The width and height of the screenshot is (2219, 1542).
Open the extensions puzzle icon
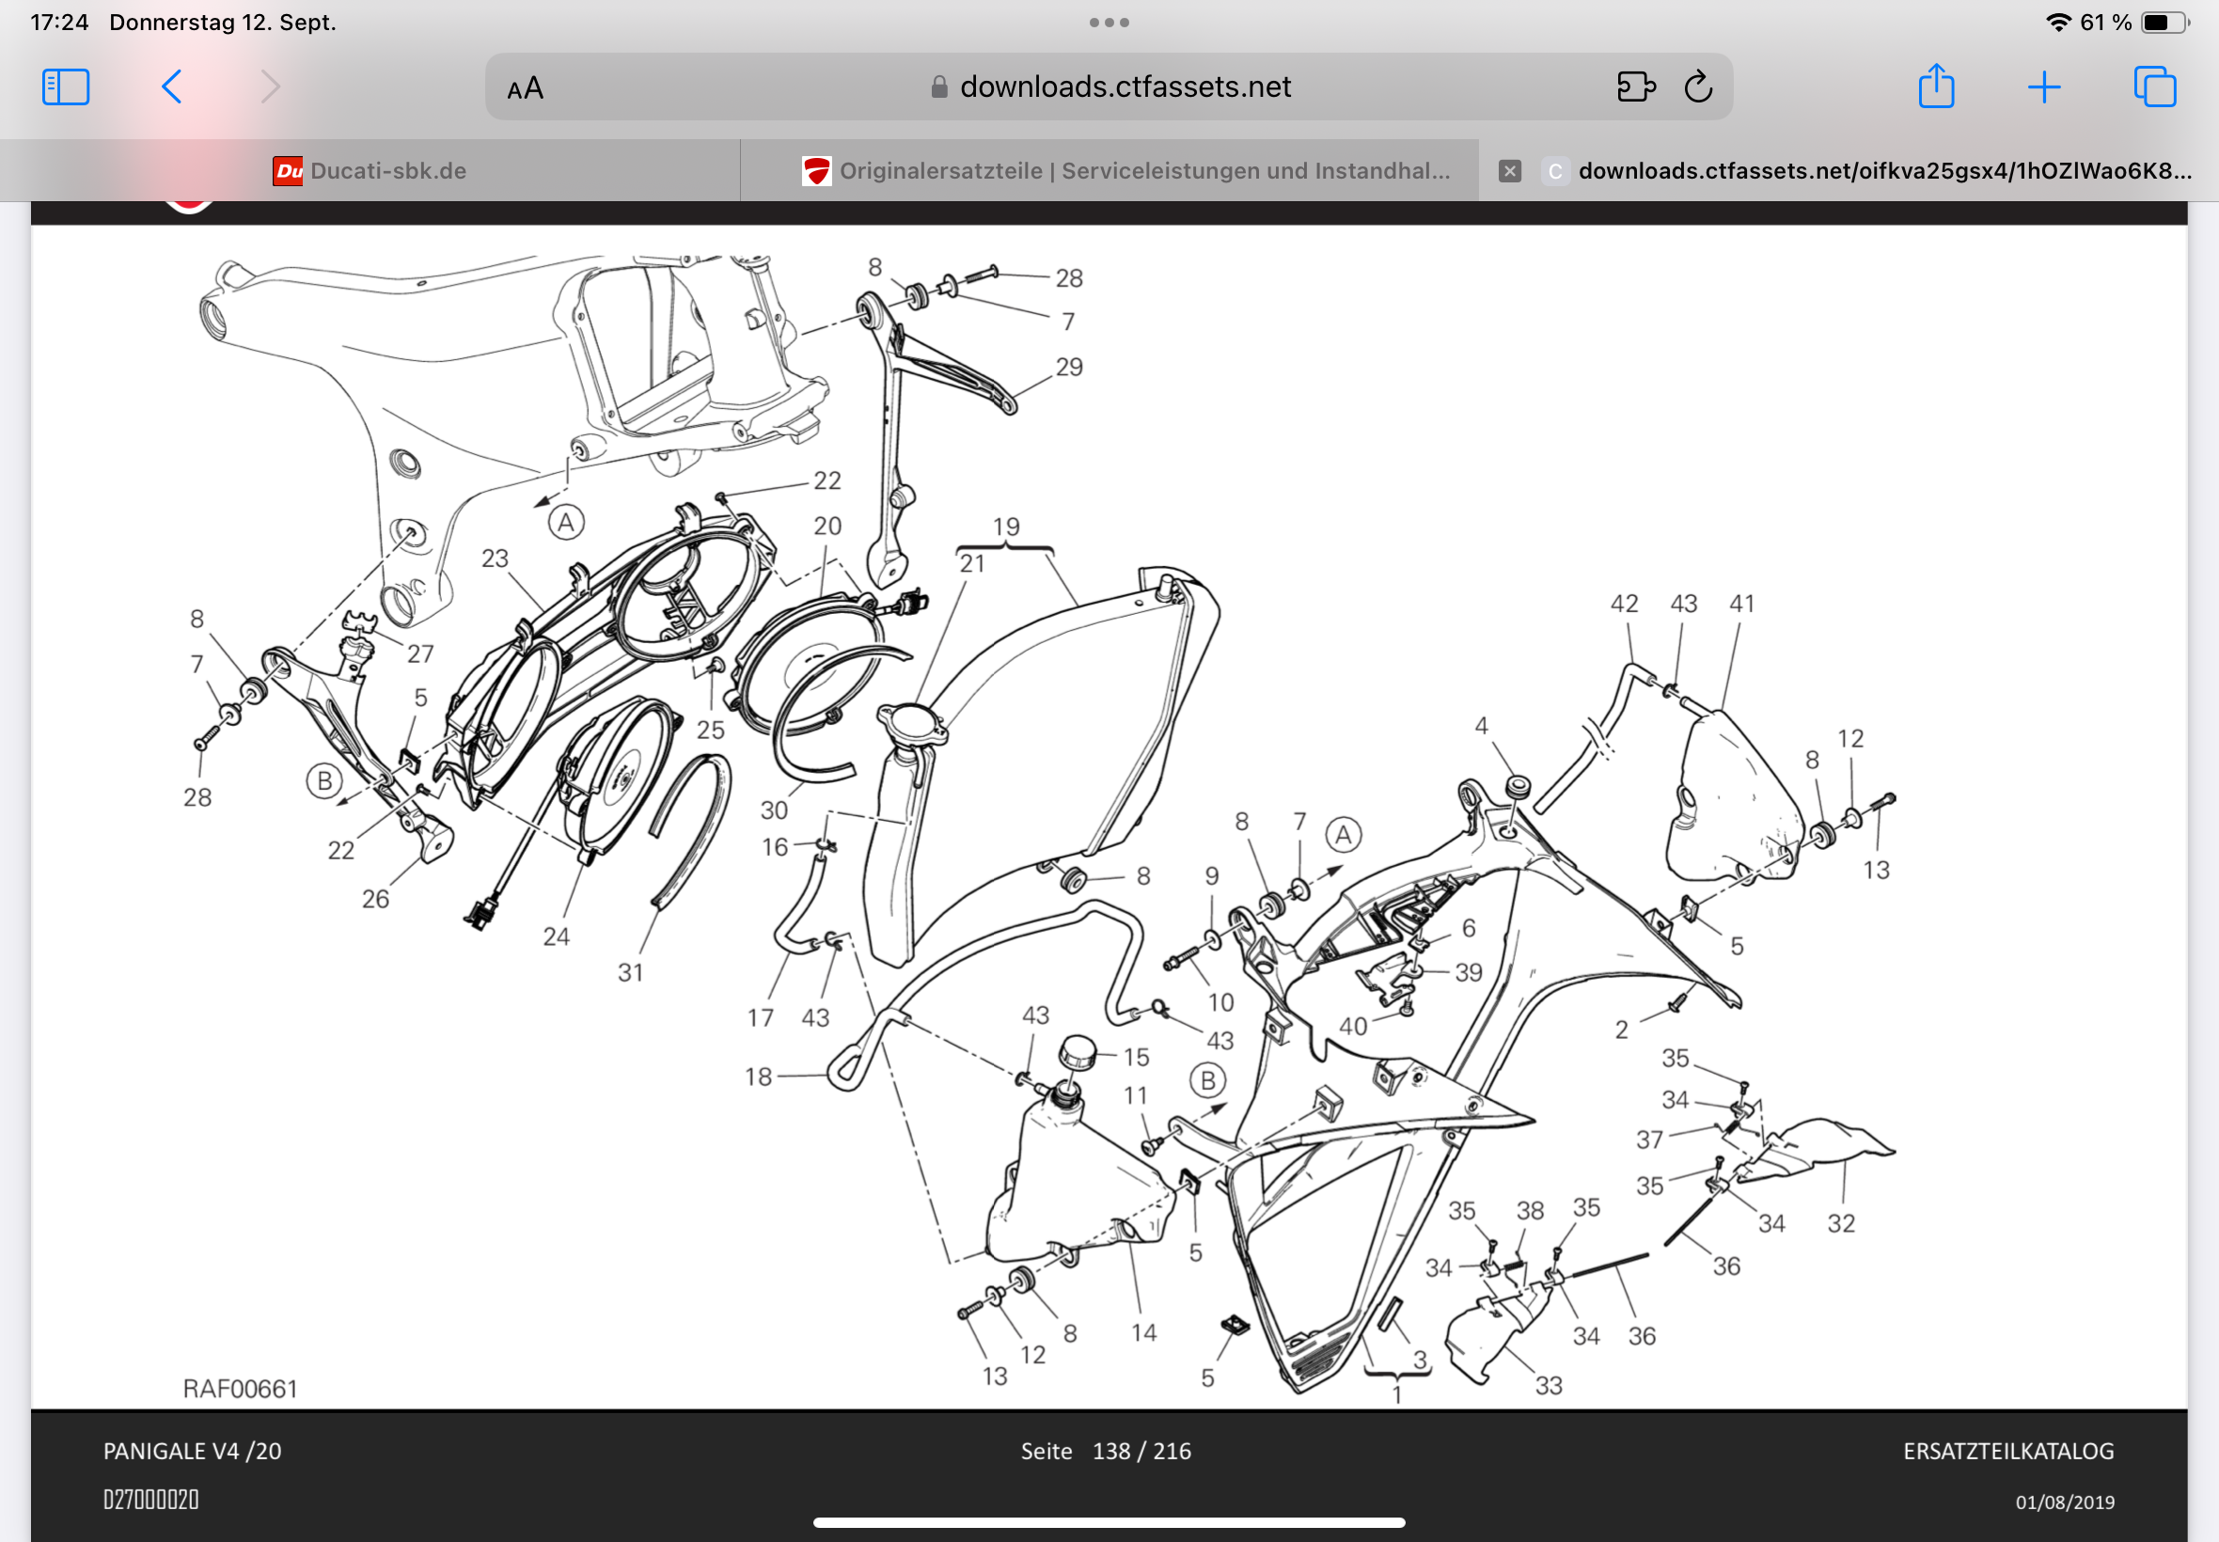coord(1635,87)
